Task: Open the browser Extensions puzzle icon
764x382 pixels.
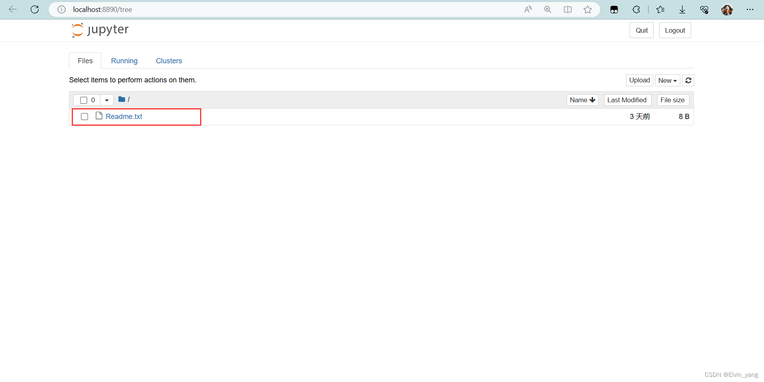Action: pos(636,9)
